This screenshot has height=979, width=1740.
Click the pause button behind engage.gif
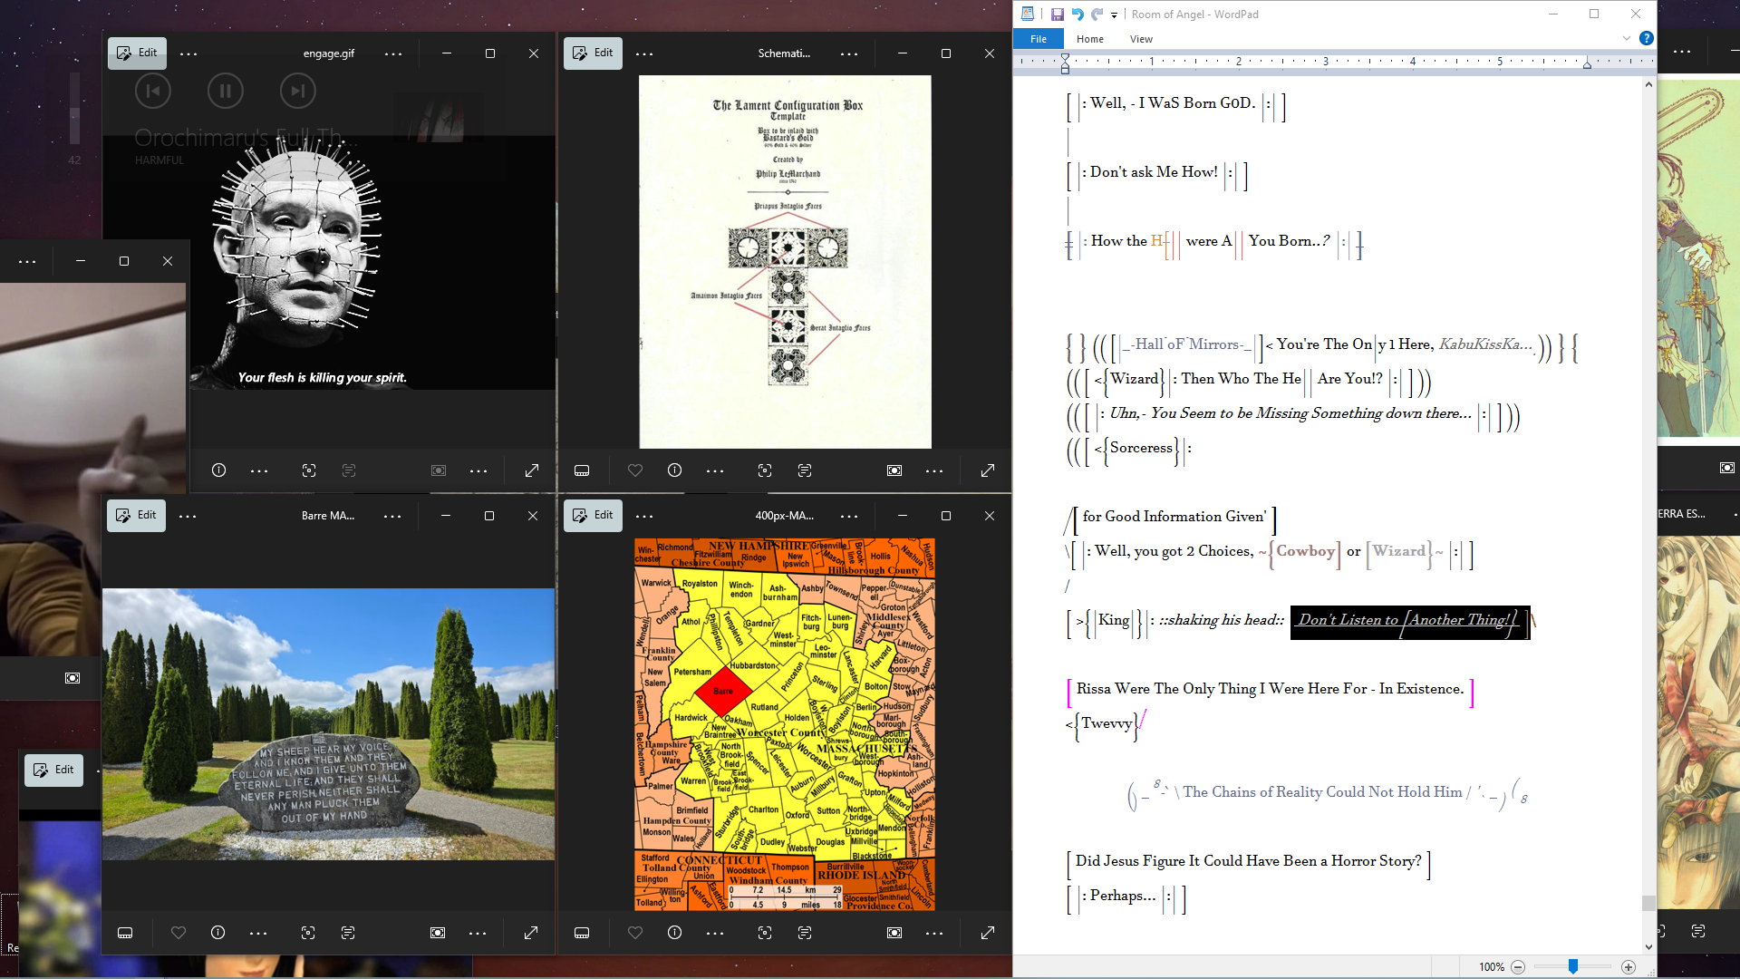(226, 91)
